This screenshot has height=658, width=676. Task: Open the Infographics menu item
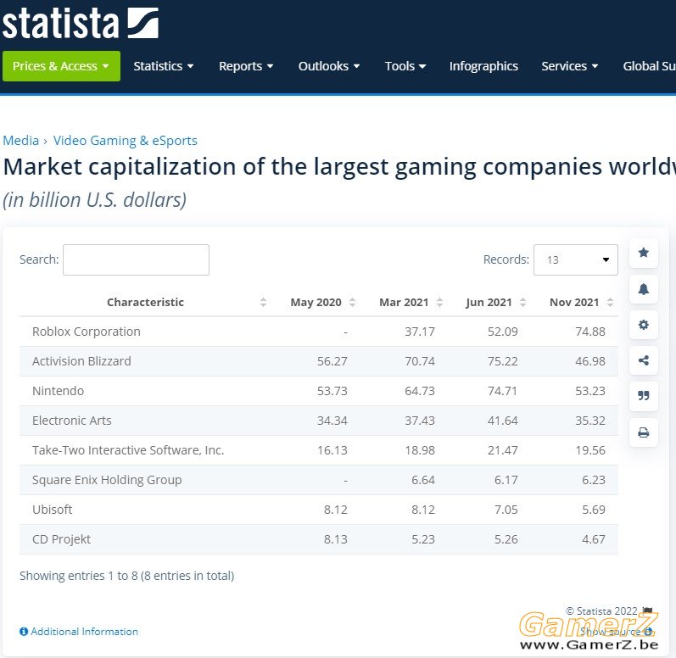click(483, 66)
